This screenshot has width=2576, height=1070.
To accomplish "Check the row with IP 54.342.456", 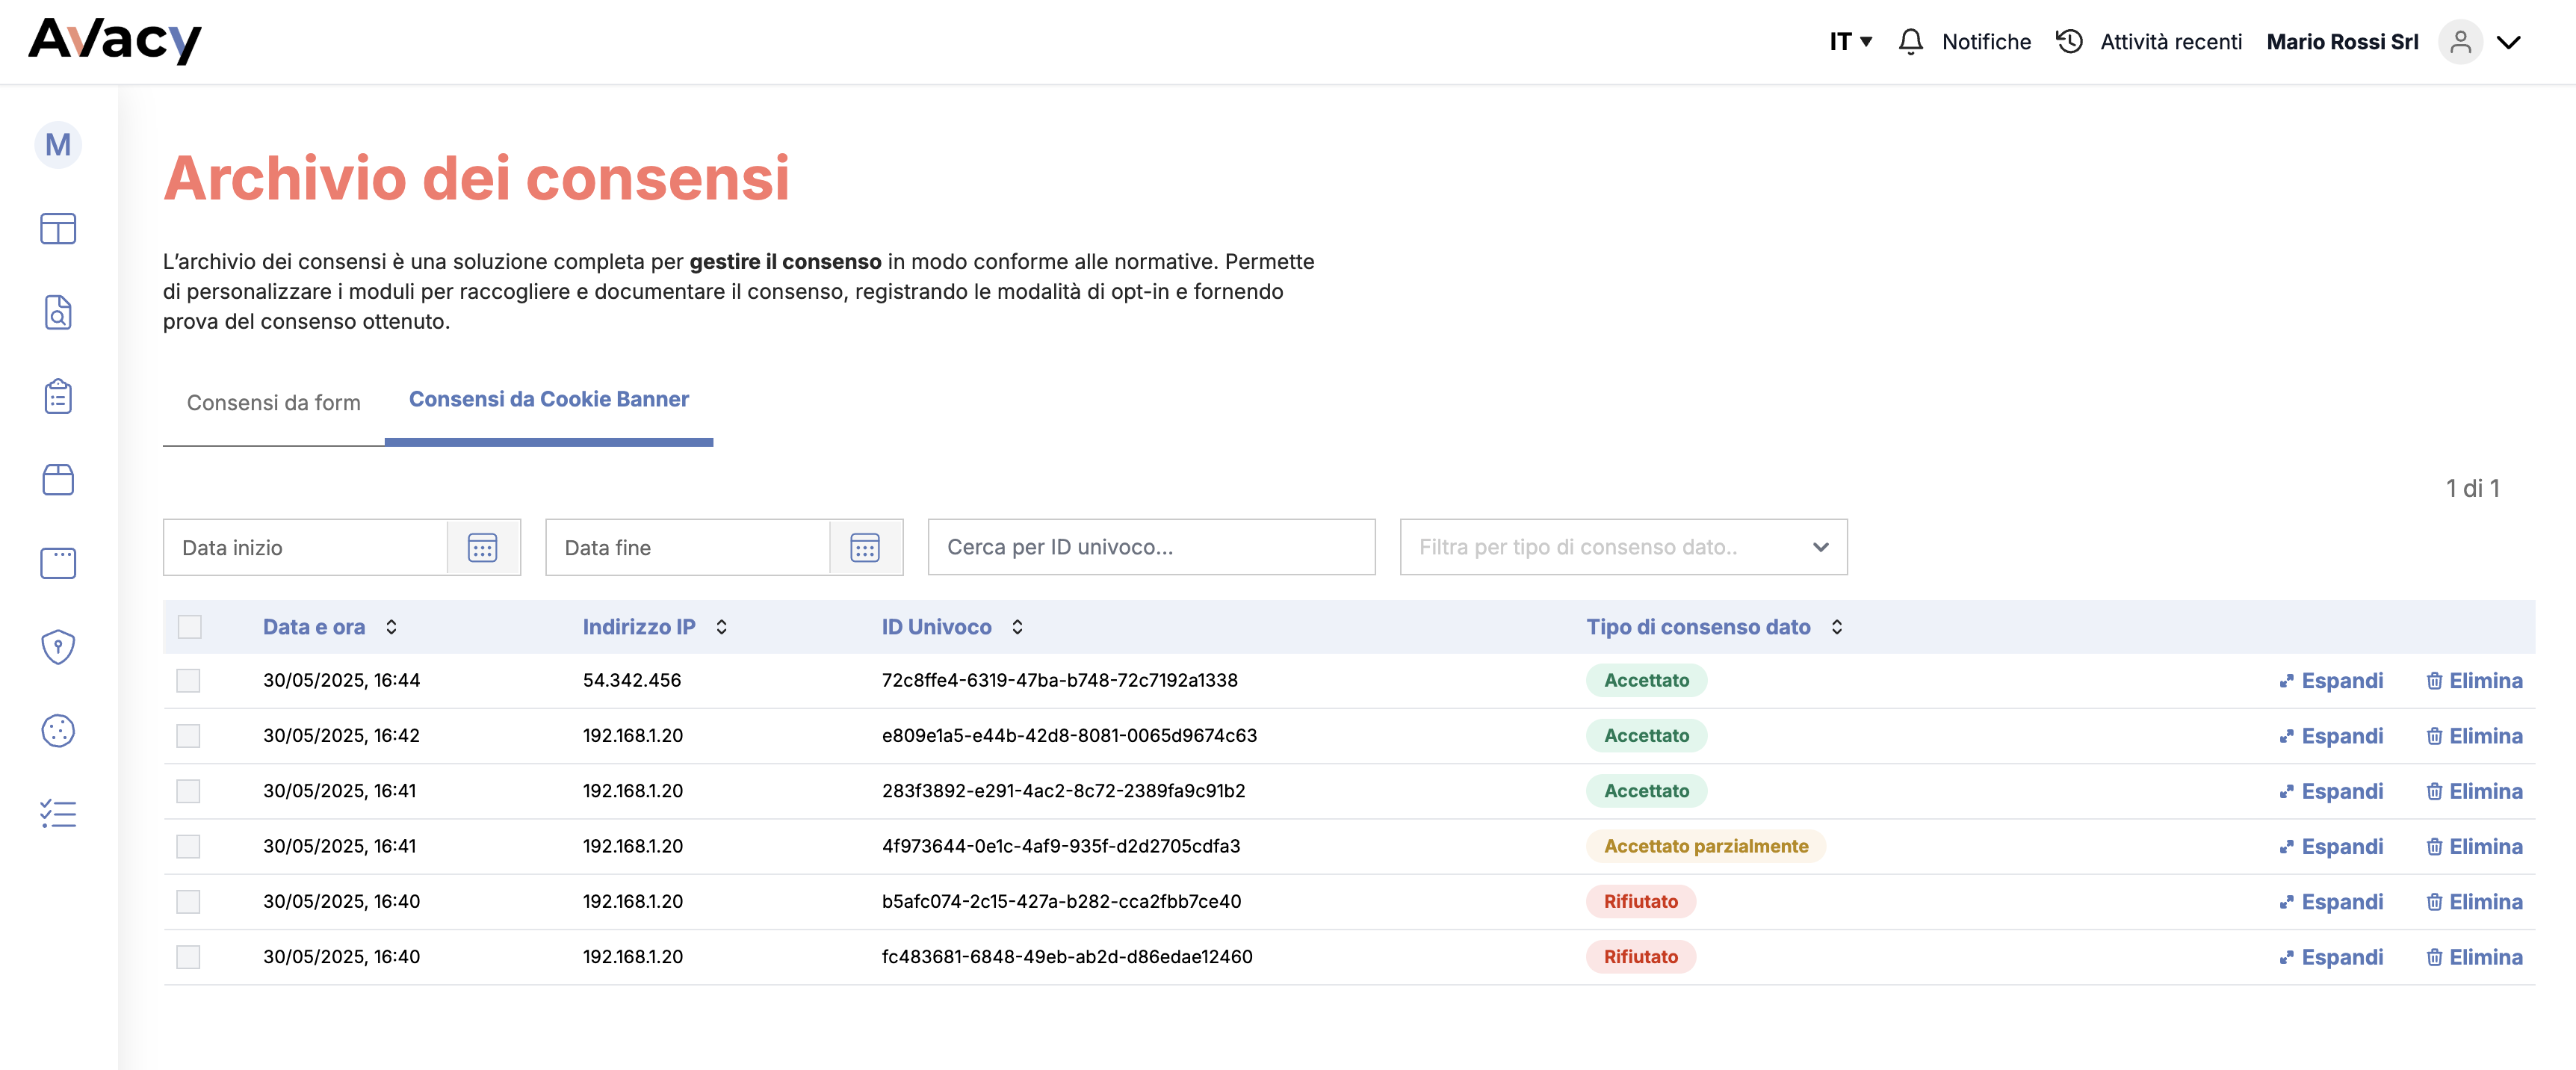I will point(188,681).
